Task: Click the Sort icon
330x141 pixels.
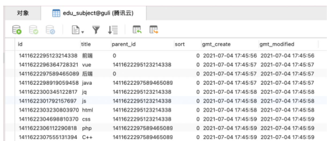Action: pyautogui.click(x=113, y=30)
